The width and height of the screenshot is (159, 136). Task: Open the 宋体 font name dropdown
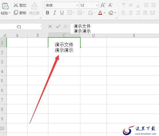tap(77, 5)
